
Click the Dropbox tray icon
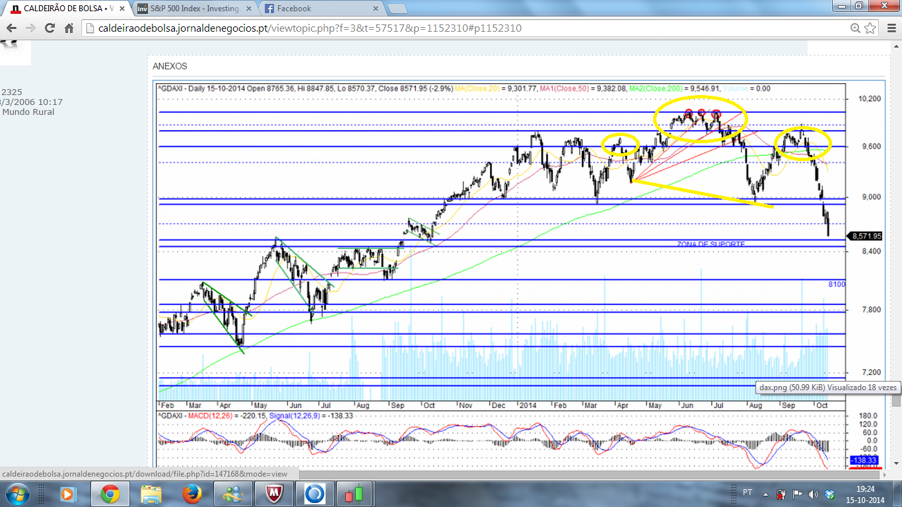click(829, 493)
